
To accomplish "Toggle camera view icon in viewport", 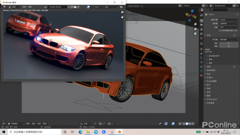I will tap(195, 34).
